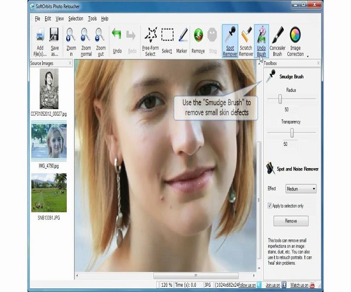Click the Radius slider handle
Screen dimensions: 351x292
point(280,99)
